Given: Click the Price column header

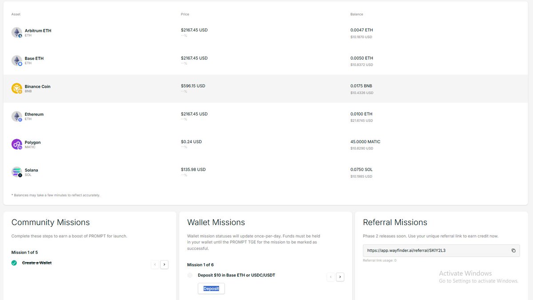Looking at the screenshot, I should coord(185,14).
